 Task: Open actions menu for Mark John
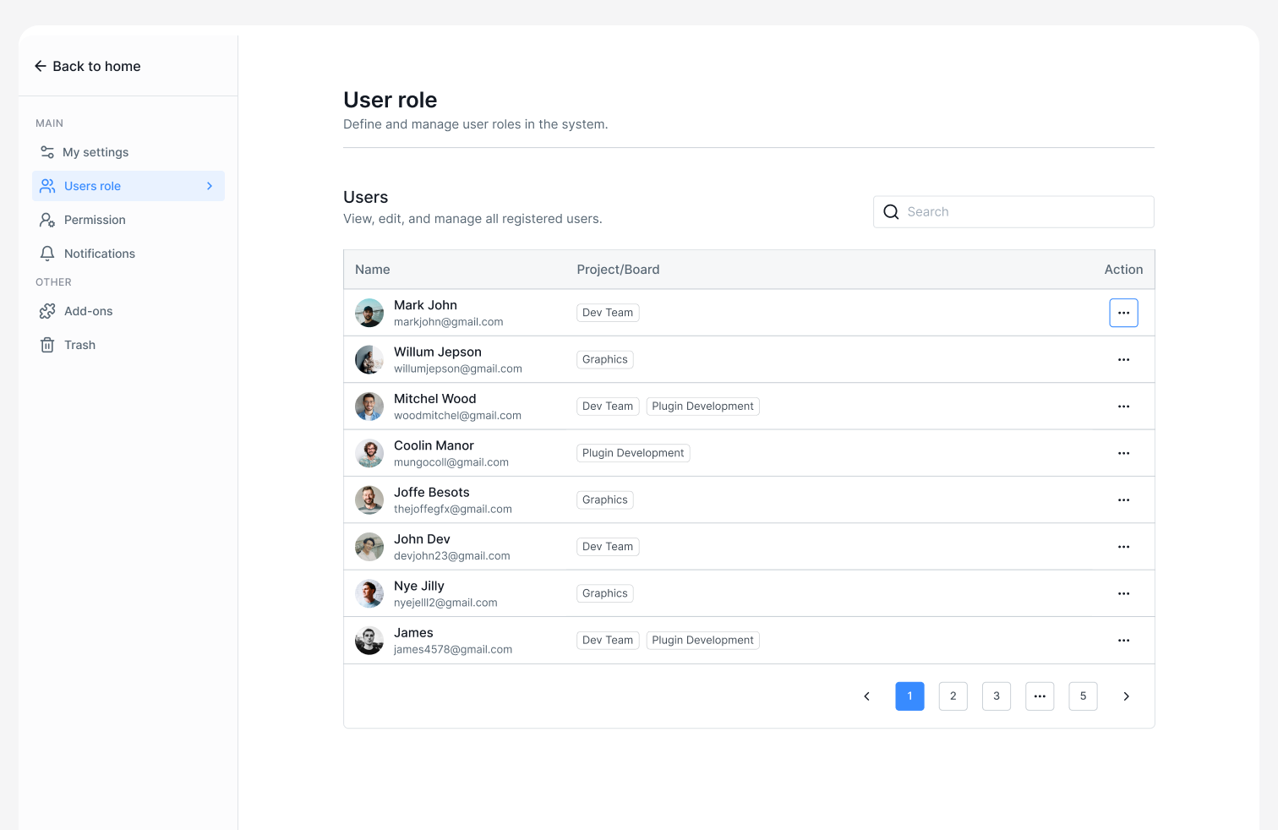point(1123,312)
